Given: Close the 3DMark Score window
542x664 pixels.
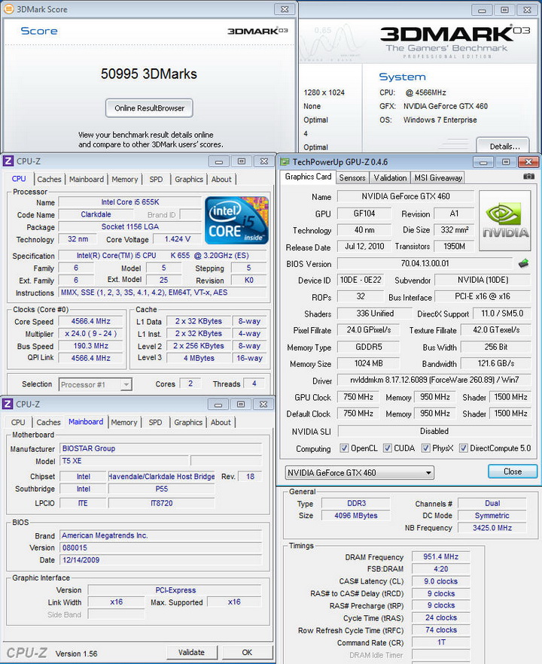Looking at the screenshot, I should coord(285,9).
